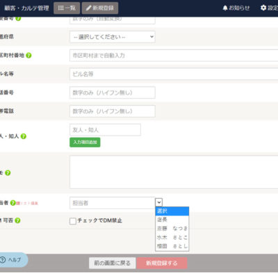Image resolution: width=278 pixels, height=278 pixels.
Task: Click the 新規登録する submit button
Action: (162, 263)
